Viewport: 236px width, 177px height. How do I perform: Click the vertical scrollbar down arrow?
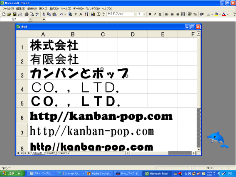click(x=199, y=149)
